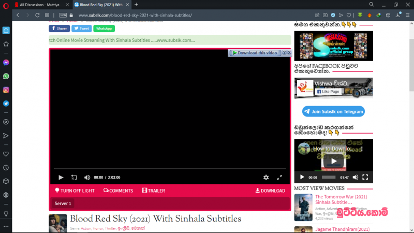Open Extensions cube in sidebar
The height and width of the screenshot is (233, 414).
pyautogui.click(x=6, y=181)
